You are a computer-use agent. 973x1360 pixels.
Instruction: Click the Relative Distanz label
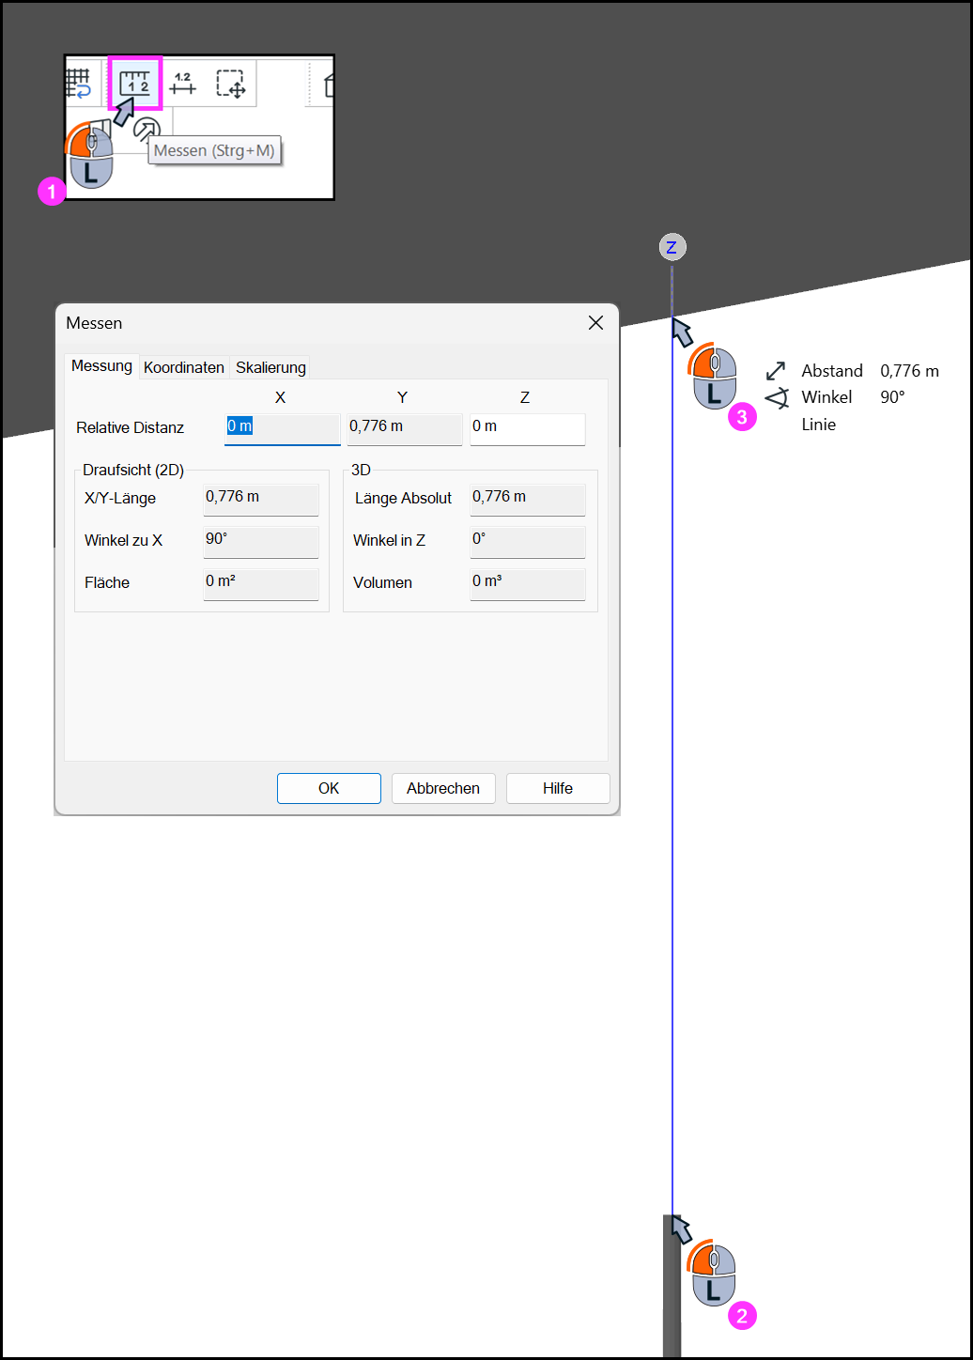[130, 427]
